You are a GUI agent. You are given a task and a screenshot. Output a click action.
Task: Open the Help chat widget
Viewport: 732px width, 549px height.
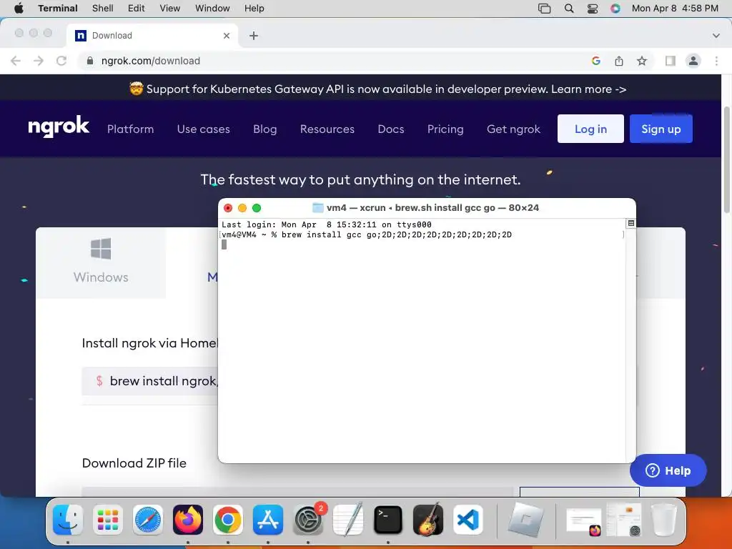pos(668,470)
